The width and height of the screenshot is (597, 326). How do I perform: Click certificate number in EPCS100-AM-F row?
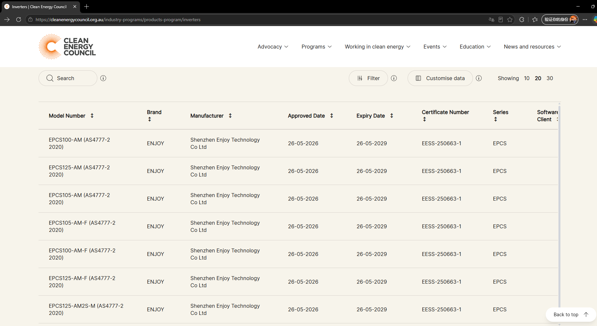pos(442,254)
